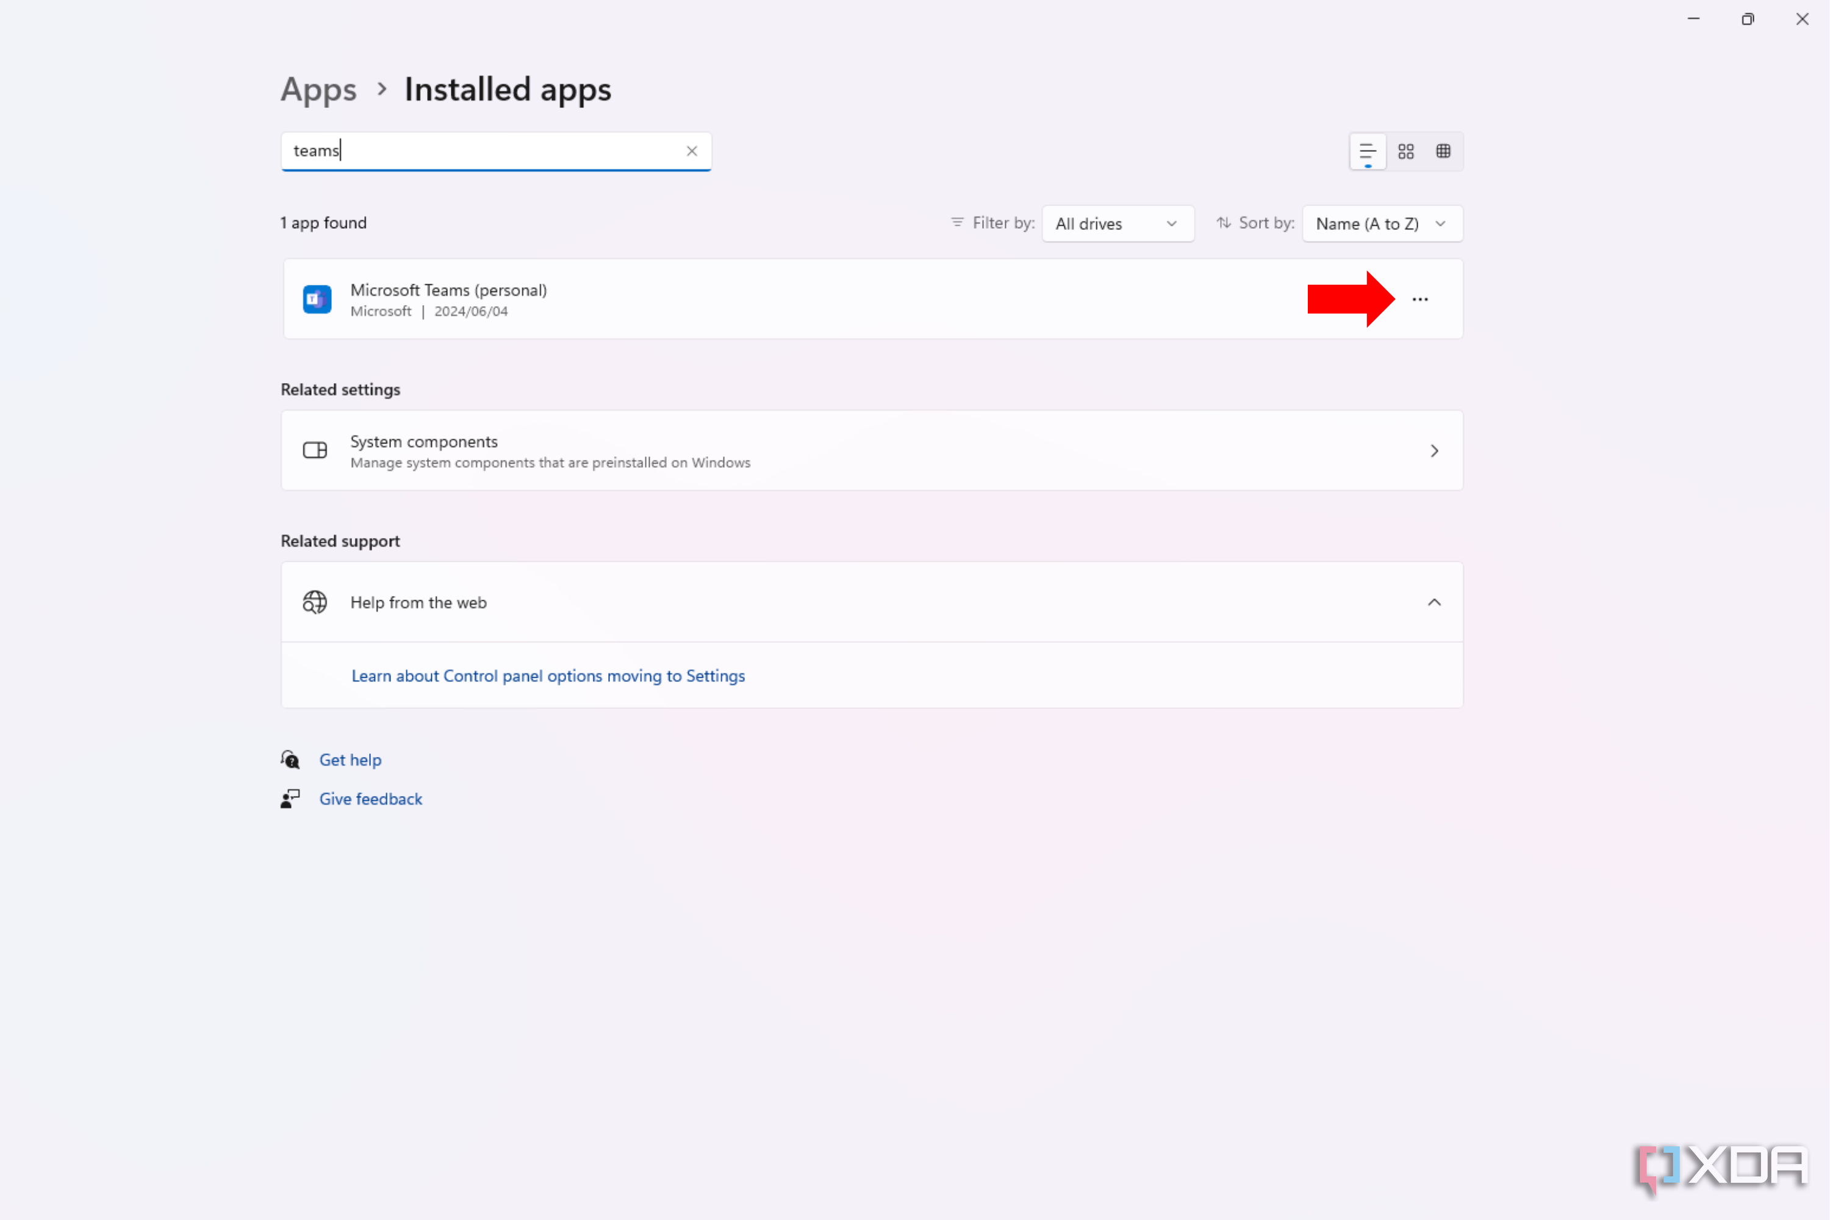Open the All drives filter dropdown
This screenshot has height=1220, width=1830.
[1118, 223]
